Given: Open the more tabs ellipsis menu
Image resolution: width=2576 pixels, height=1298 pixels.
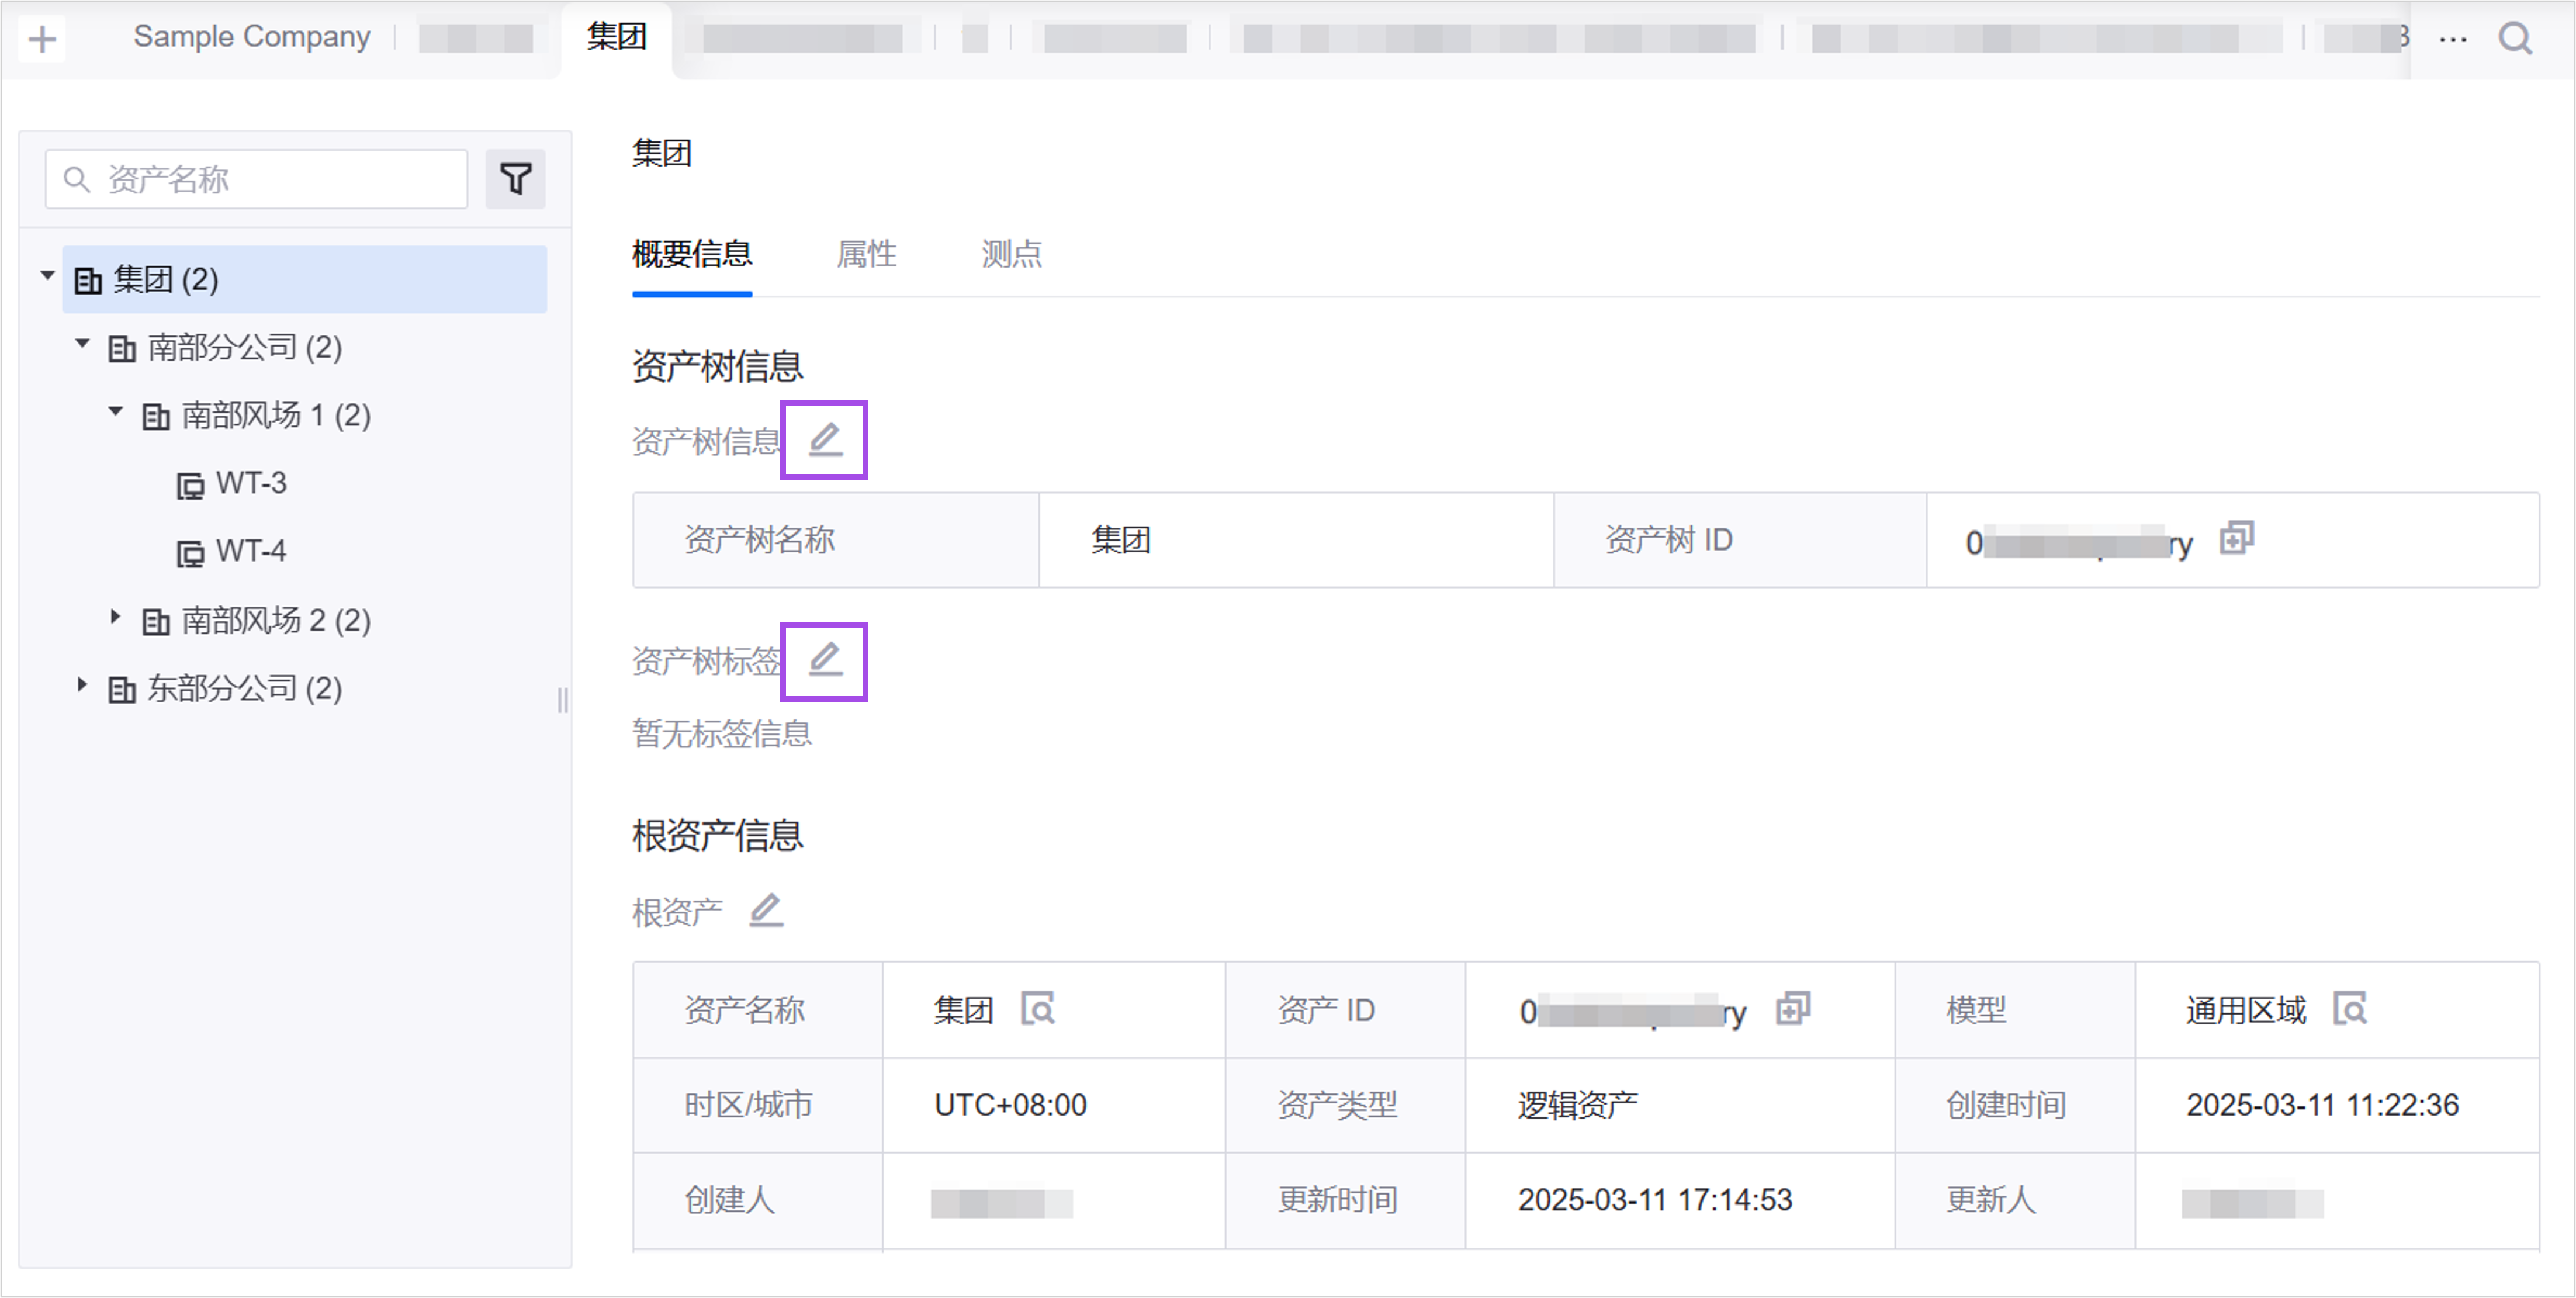Looking at the screenshot, I should (2453, 39).
